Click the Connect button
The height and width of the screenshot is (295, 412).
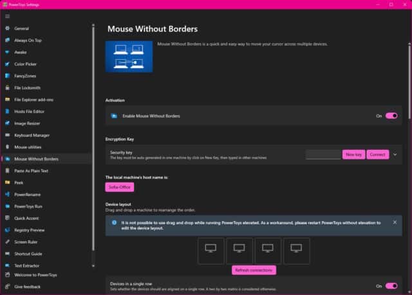(x=378, y=154)
